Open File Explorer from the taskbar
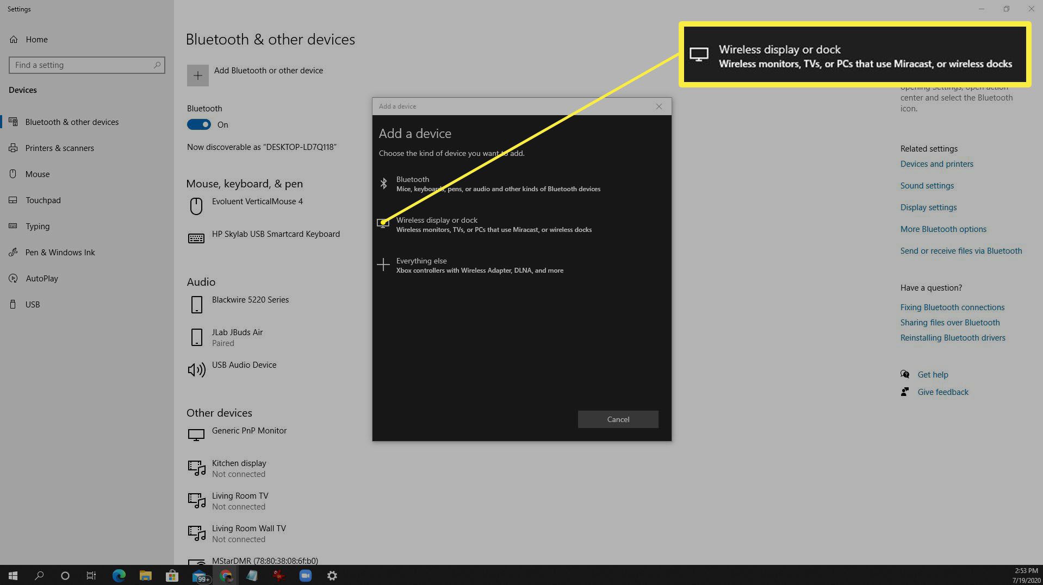 145,576
